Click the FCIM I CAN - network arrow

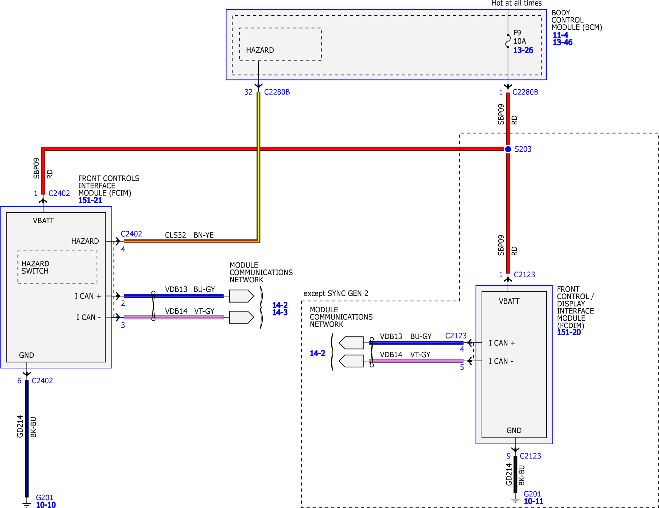click(242, 317)
